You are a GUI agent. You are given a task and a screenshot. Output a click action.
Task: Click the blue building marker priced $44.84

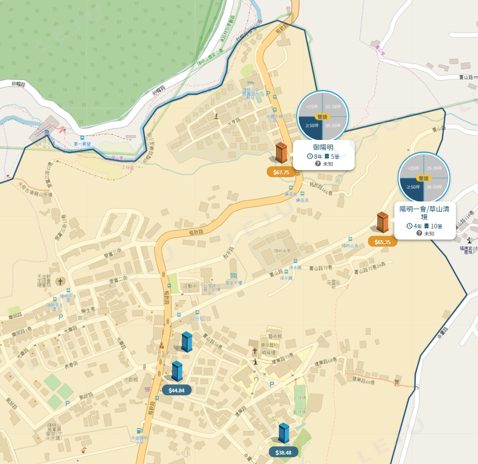(x=177, y=371)
